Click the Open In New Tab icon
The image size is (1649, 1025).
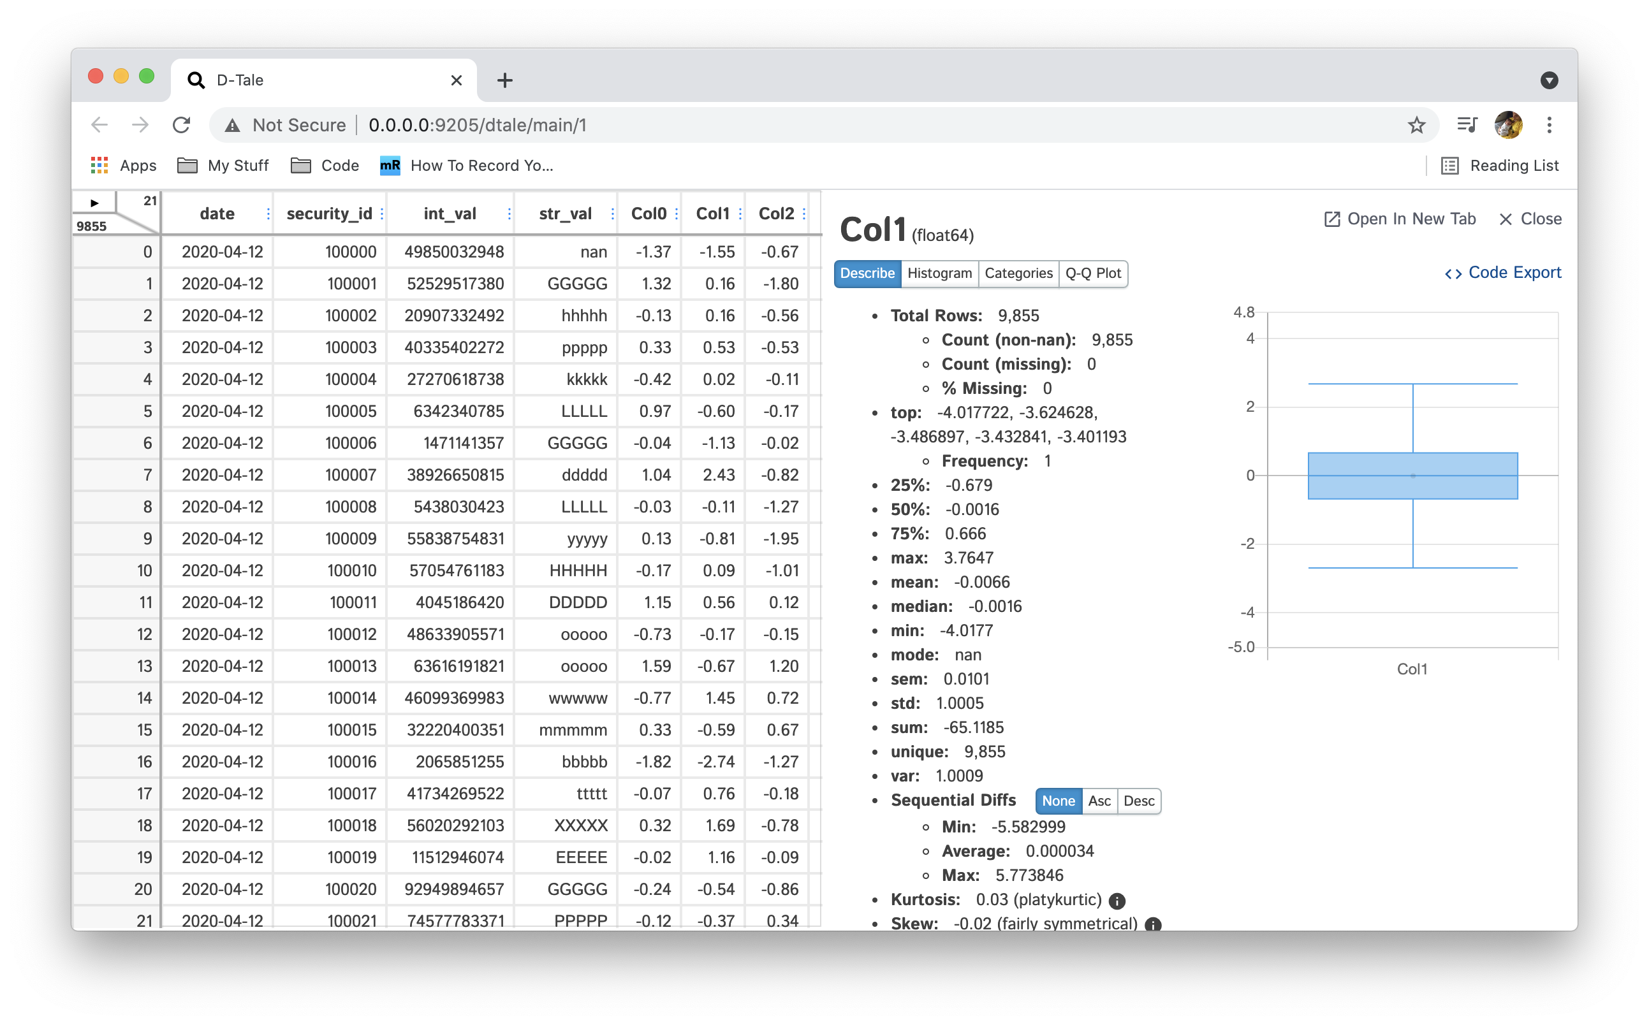tap(1331, 219)
